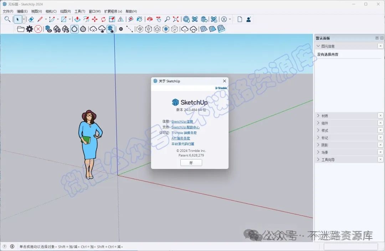This screenshot has width=385, height=251.
Task: Open the 3D Warehouse
Action: pyautogui.click(x=186, y=19)
